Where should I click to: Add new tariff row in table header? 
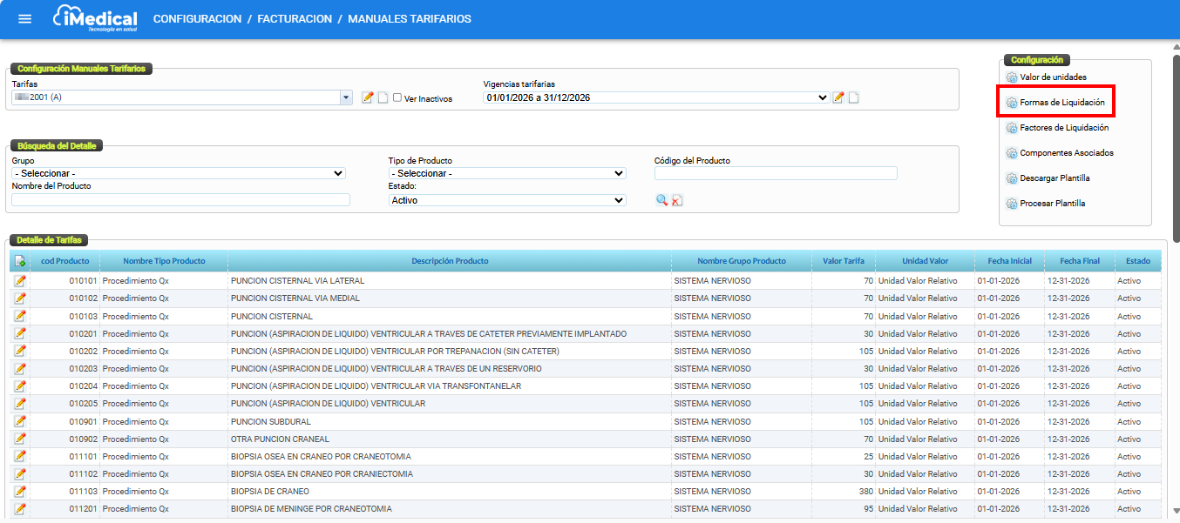[x=20, y=261]
